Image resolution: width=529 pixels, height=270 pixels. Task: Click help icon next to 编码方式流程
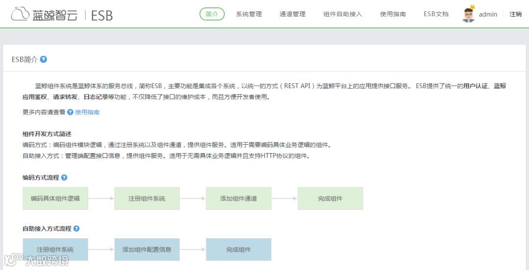[x=64, y=177]
